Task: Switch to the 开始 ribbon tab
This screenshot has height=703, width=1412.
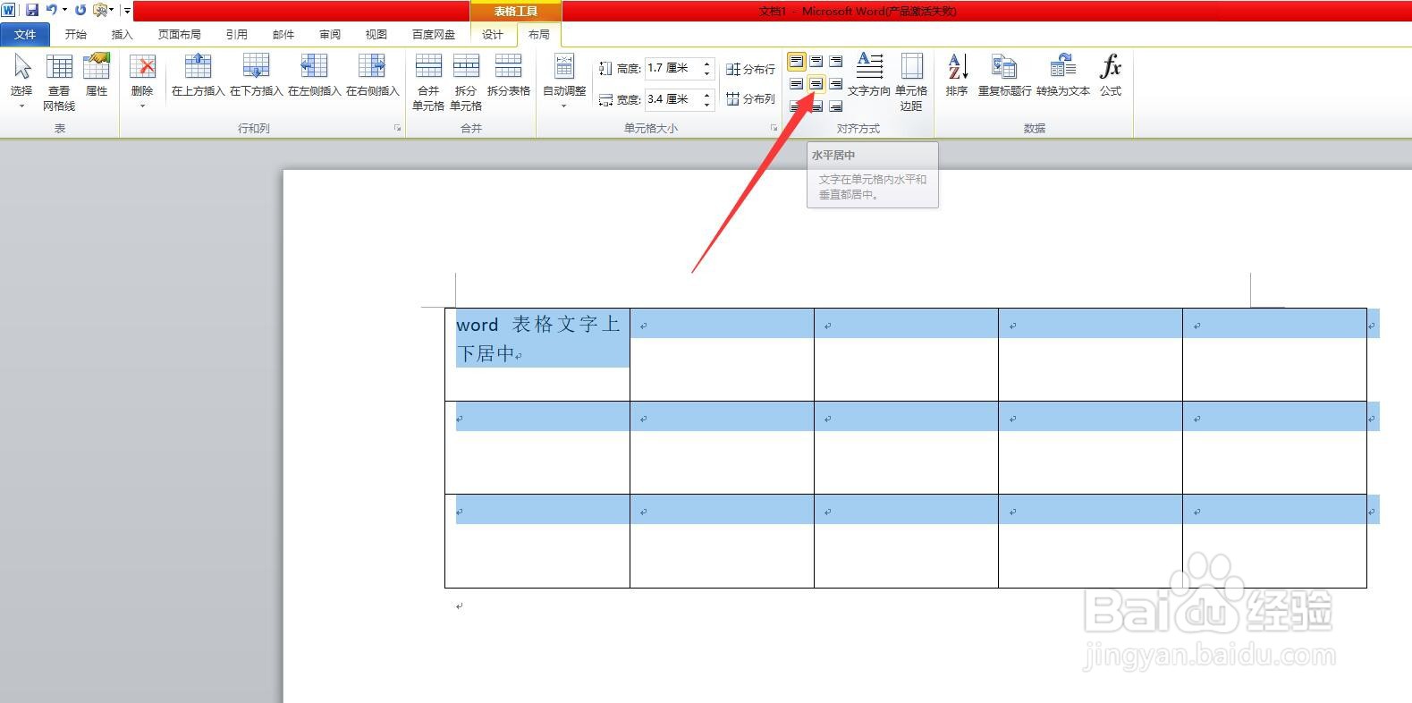Action: tap(76, 34)
